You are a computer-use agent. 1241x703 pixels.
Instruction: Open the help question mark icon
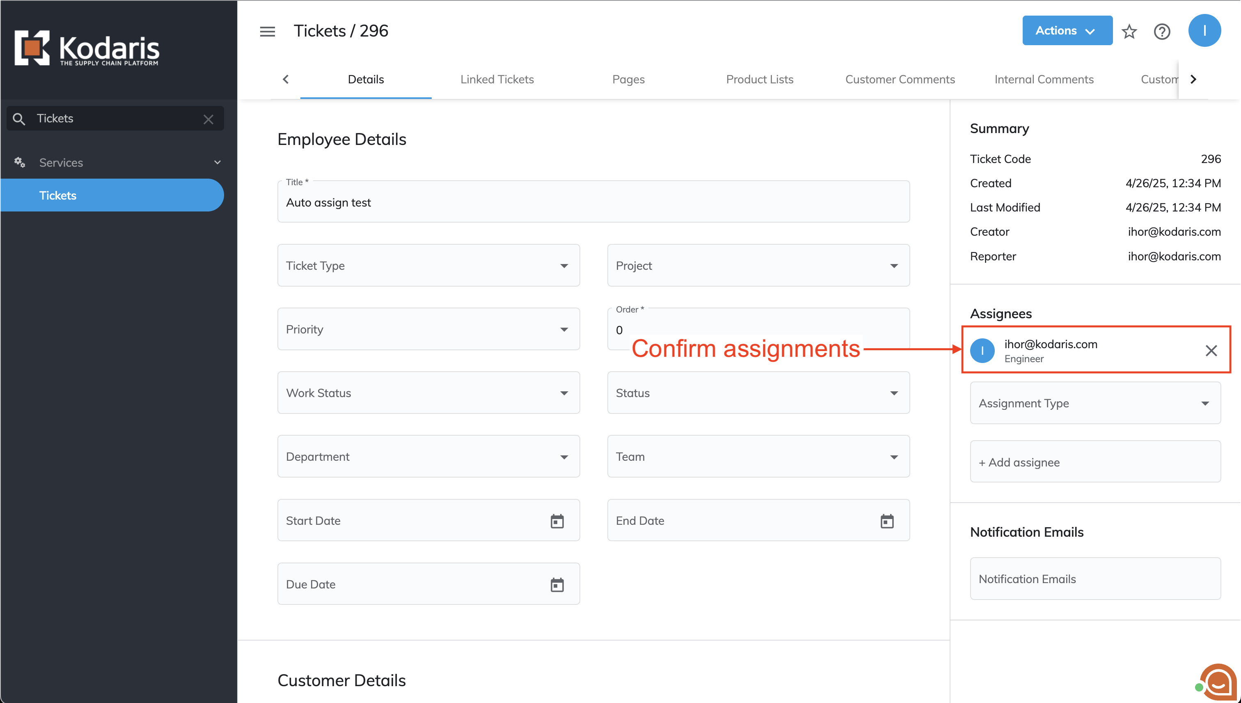(x=1161, y=31)
